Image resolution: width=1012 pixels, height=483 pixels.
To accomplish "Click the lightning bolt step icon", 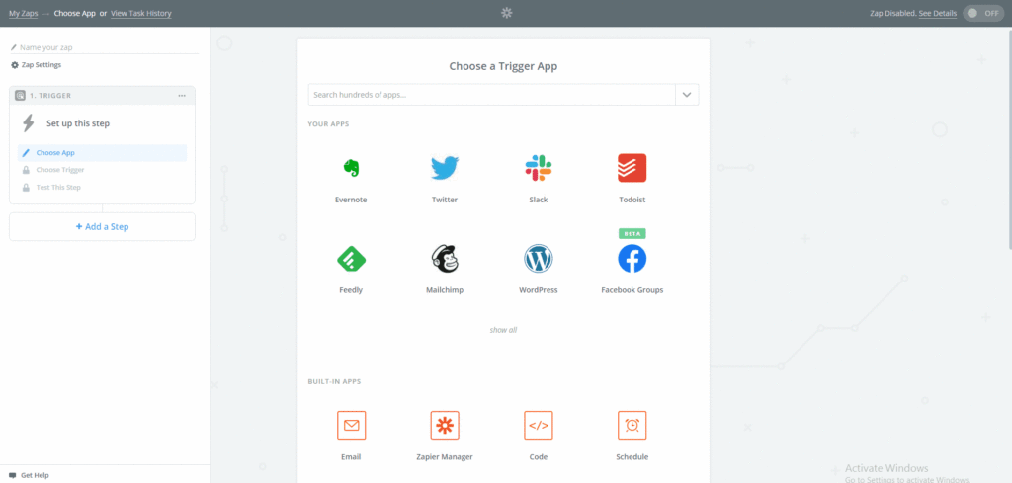I will pos(29,123).
